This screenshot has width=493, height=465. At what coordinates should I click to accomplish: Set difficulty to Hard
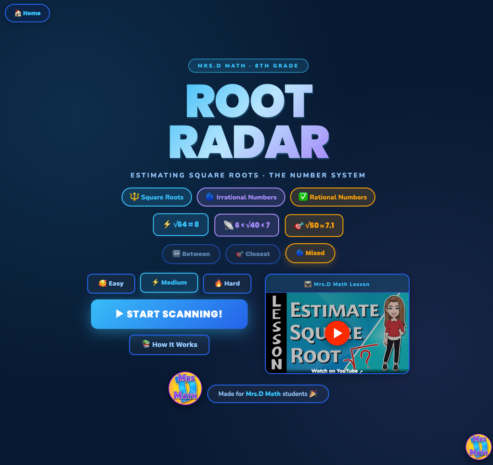pos(227,284)
